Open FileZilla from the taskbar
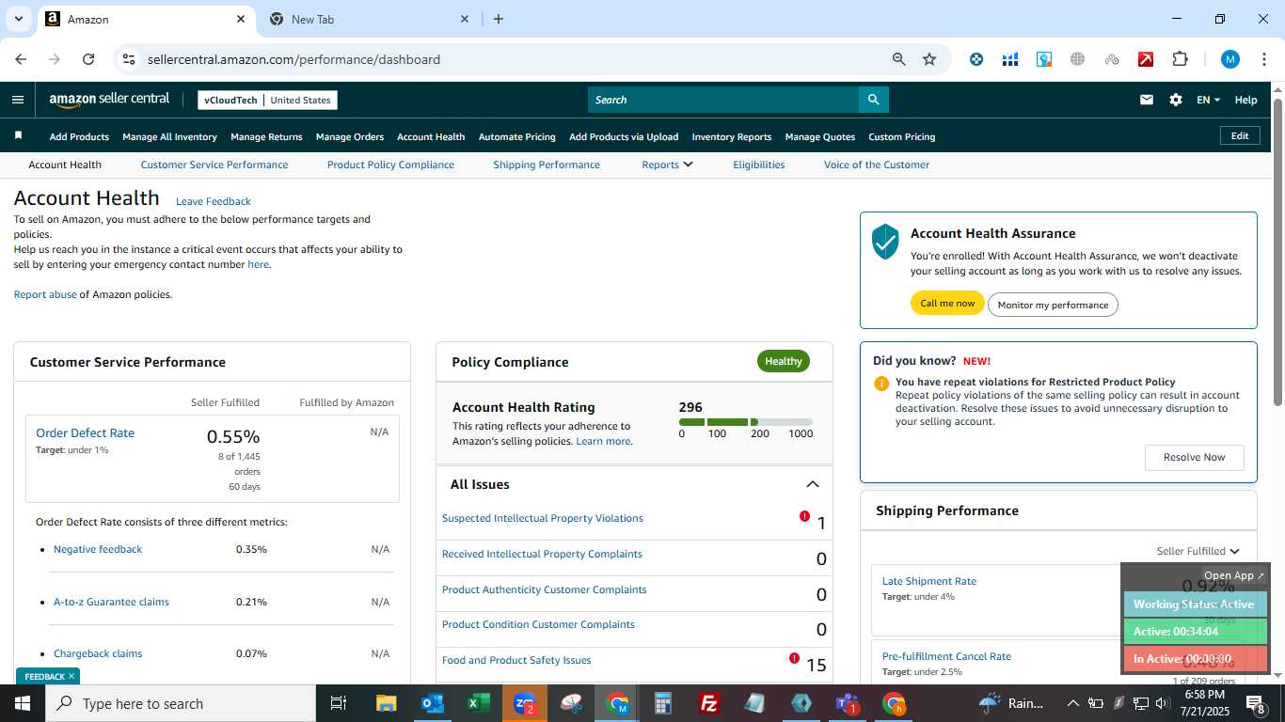This screenshot has width=1285, height=722. pyautogui.click(x=709, y=703)
